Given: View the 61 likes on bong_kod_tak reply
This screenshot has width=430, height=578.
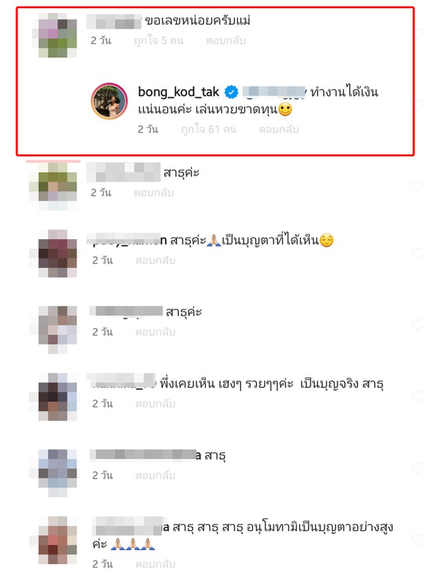Looking at the screenshot, I should [209, 129].
